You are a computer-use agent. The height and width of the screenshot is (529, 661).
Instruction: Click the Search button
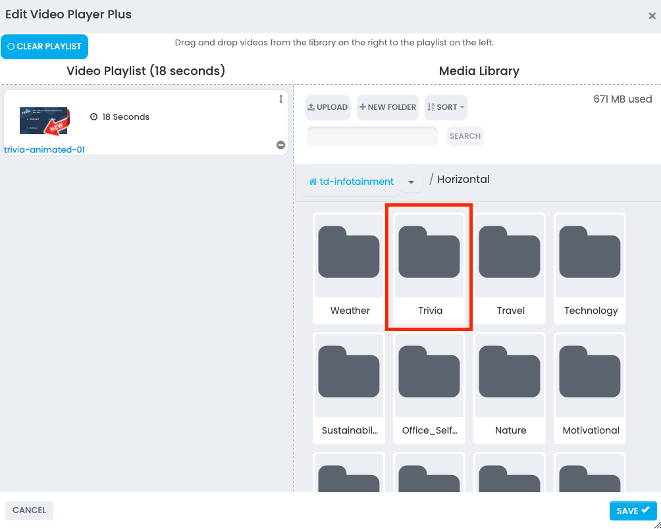point(465,136)
